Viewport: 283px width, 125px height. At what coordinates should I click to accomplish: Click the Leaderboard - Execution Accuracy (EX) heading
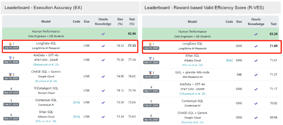[x=43, y=8]
